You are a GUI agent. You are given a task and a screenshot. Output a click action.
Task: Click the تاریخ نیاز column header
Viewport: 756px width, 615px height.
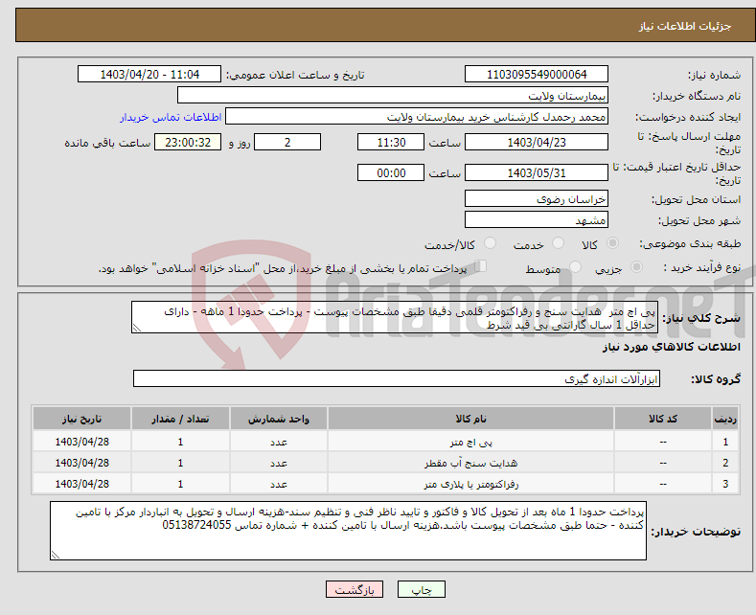point(82,419)
